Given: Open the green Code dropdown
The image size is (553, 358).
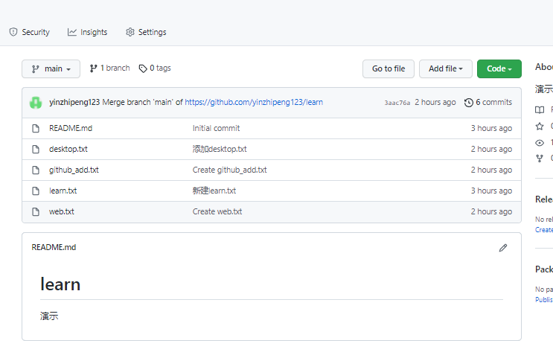Looking at the screenshot, I should click(x=499, y=68).
